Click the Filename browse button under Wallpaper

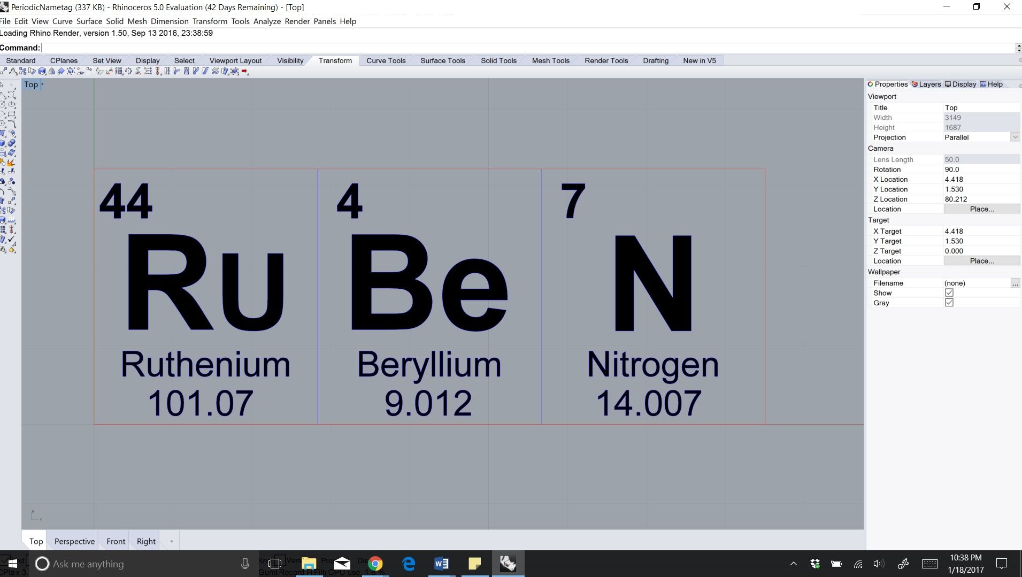1016,283
